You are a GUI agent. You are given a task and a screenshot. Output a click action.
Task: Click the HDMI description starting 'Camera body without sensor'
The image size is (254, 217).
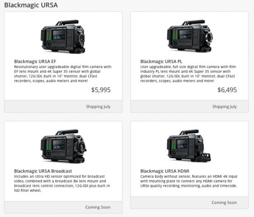[189, 181]
